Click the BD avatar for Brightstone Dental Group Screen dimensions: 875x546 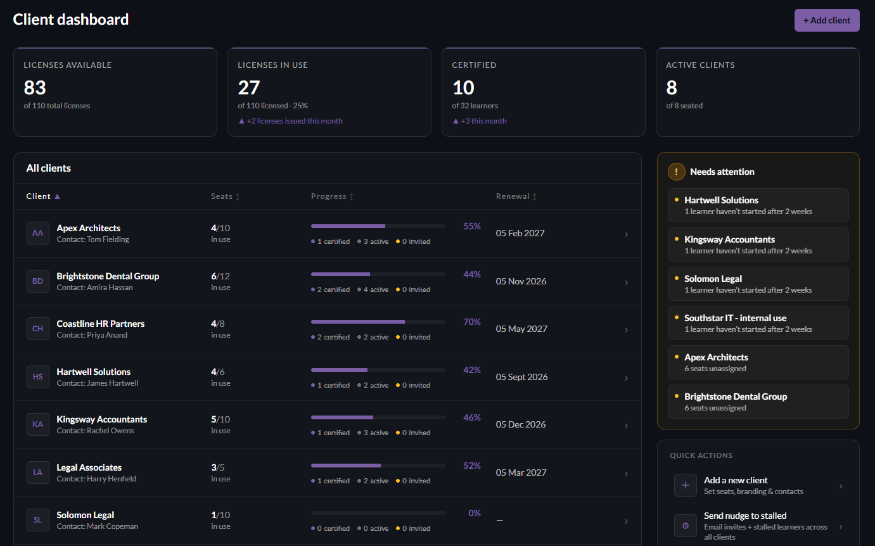coord(38,281)
